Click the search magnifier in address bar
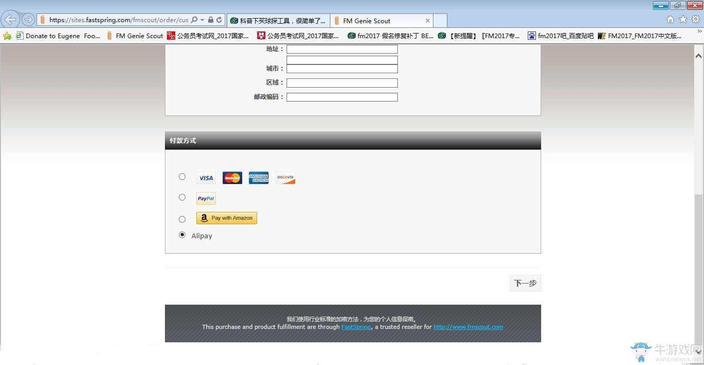This screenshot has width=704, height=365. [x=194, y=20]
